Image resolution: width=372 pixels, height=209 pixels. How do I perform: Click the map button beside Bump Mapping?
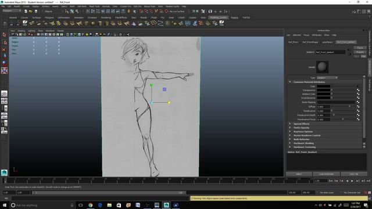pos(358,102)
